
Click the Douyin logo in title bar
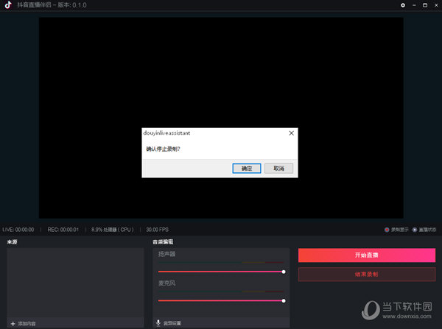pos(8,5)
